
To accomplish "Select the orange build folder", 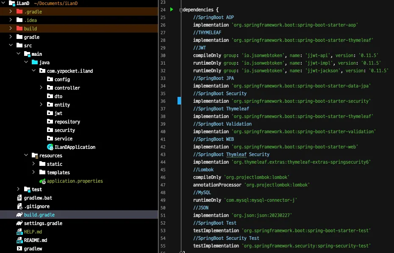I will point(30,29).
